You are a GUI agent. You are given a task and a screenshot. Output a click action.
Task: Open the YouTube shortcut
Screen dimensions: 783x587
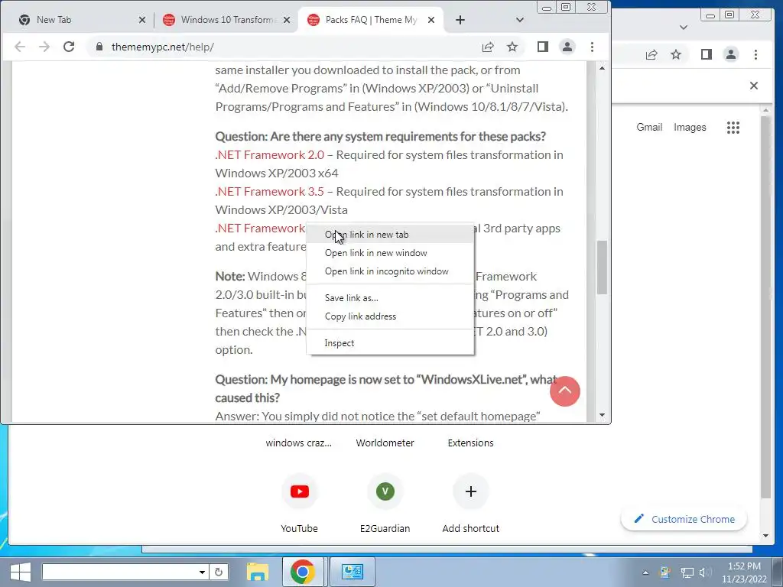click(300, 491)
